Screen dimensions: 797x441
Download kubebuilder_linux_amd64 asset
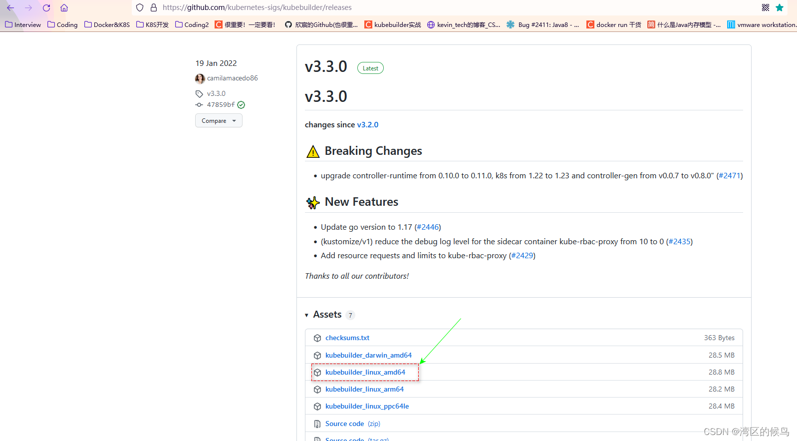point(365,372)
